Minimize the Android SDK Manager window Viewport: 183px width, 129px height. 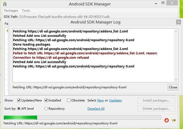tap(156, 3)
